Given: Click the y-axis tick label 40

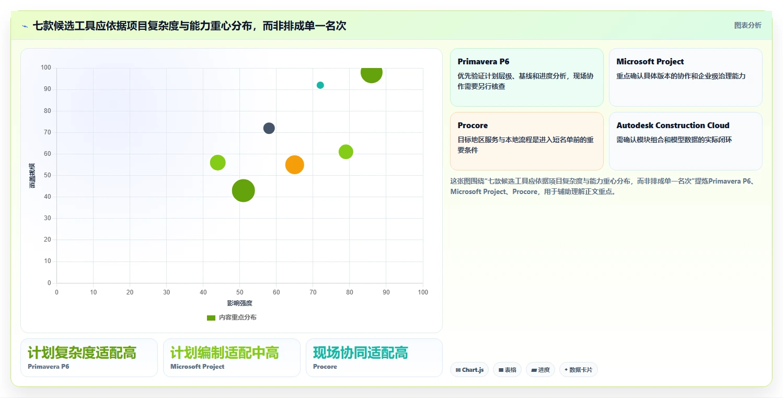Looking at the screenshot, I should coord(48,197).
